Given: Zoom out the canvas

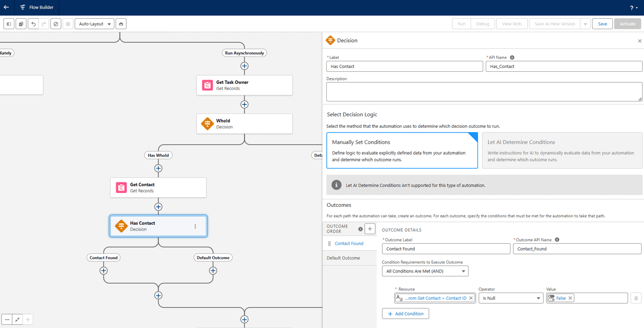Looking at the screenshot, I should [7, 319].
